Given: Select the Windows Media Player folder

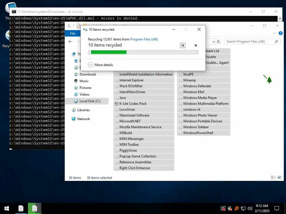Looking at the screenshot, I should coord(204,98).
